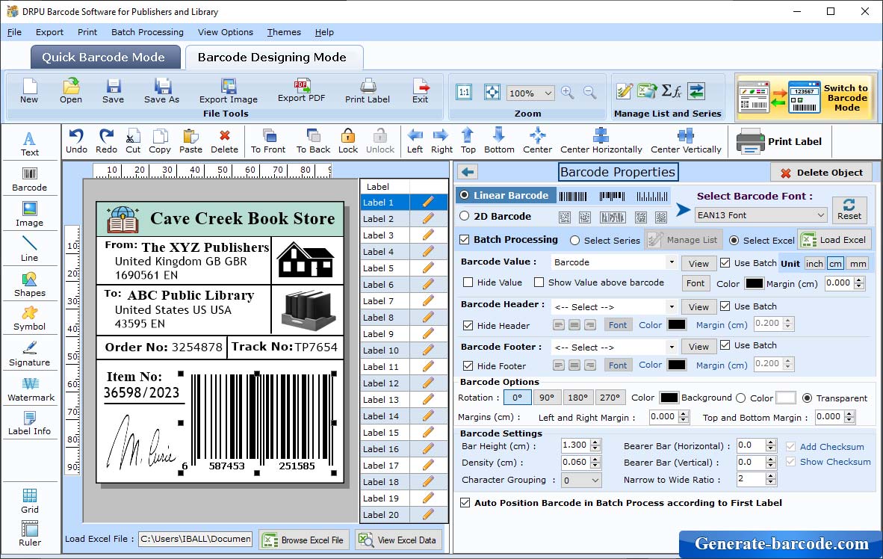Expand the Select Barcode Font dropdown
Image resolution: width=883 pixels, height=559 pixels.
tap(820, 215)
